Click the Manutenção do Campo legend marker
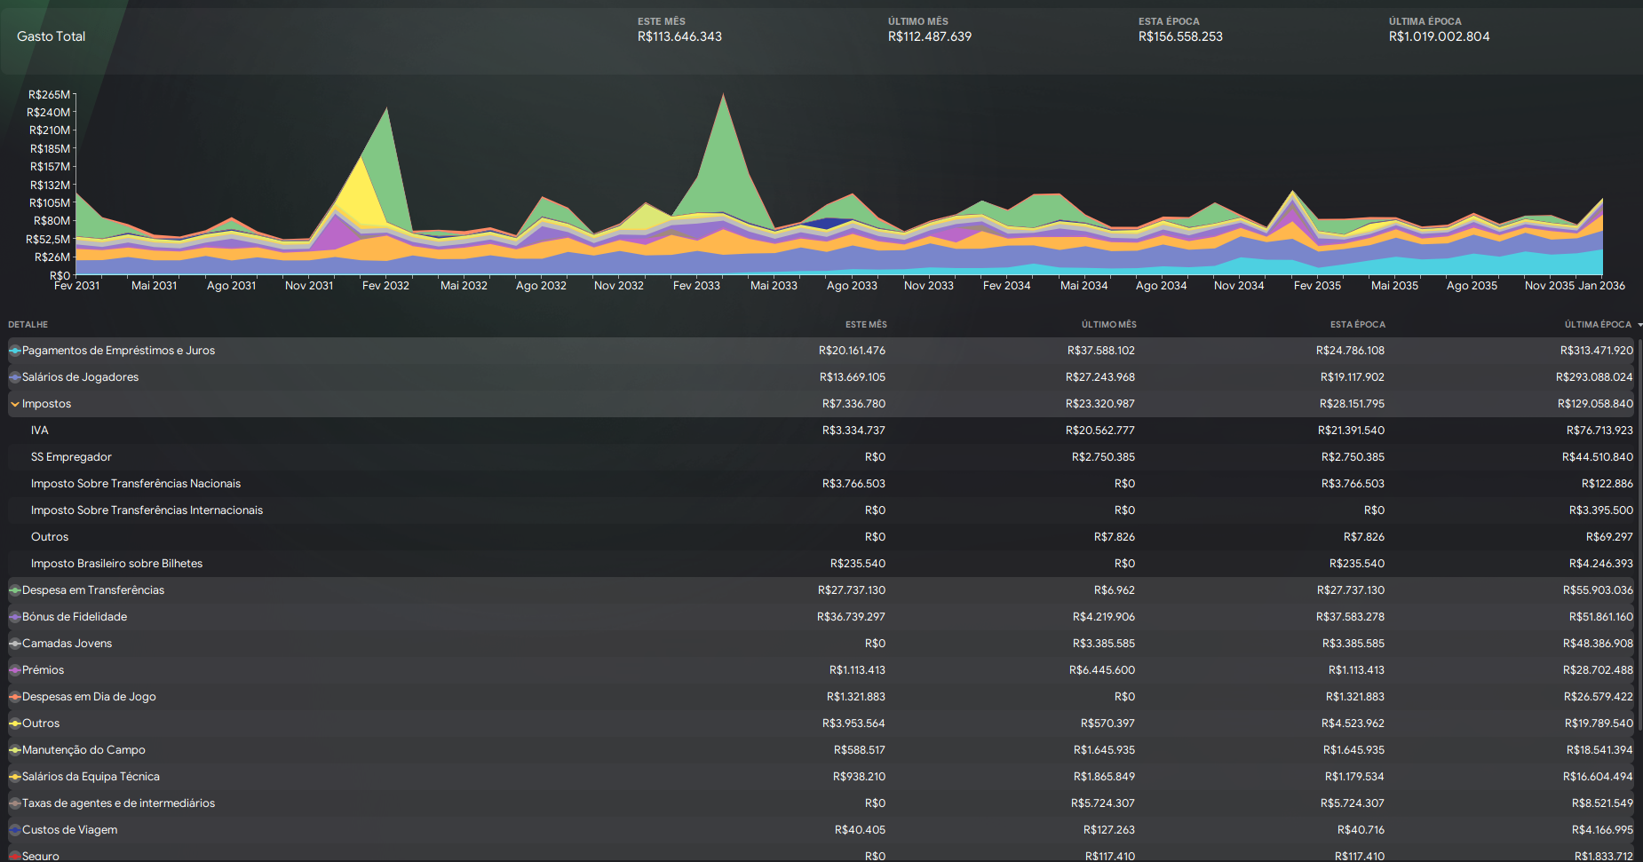This screenshot has height=862, width=1643. coord(15,750)
